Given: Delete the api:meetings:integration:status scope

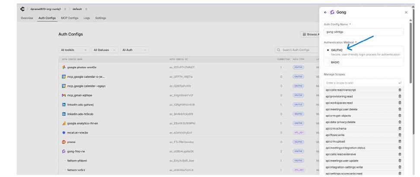Looking at the screenshot, I should click(x=400, y=148).
